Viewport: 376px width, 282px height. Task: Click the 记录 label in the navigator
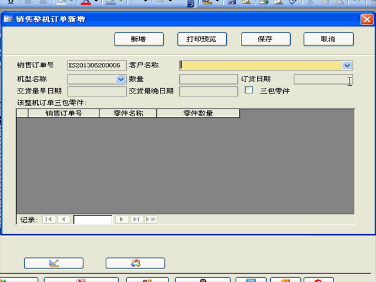[x=29, y=220]
